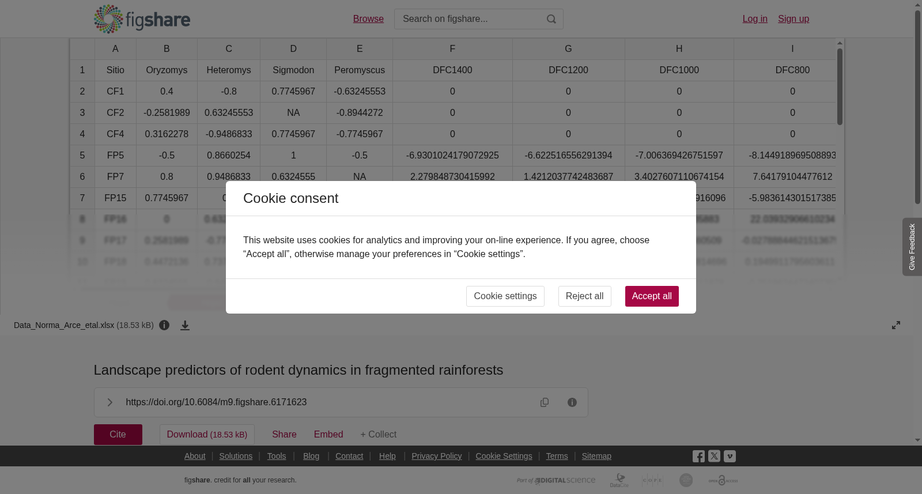Open the Embed option

(x=328, y=435)
